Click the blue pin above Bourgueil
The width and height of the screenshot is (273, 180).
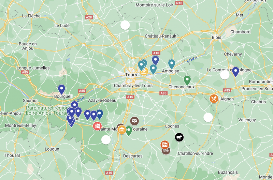[61, 89]
